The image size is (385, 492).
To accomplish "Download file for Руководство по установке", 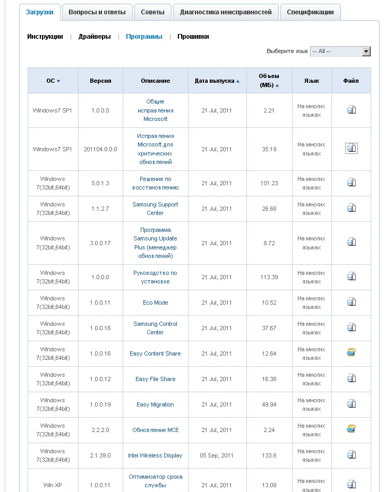I will (352, 276).
